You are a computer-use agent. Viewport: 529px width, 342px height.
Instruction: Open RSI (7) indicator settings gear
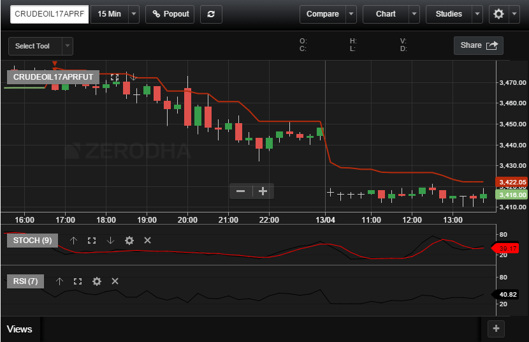coord(96,281)
